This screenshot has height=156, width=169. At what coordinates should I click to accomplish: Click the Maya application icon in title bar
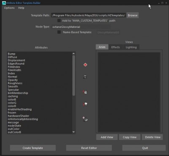click(x=4, y=3)
